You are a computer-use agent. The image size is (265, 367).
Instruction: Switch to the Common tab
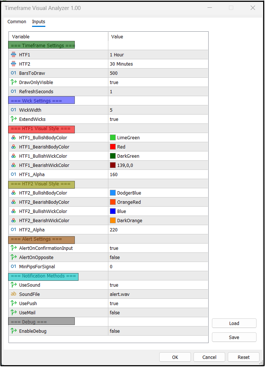click(17, 22)
